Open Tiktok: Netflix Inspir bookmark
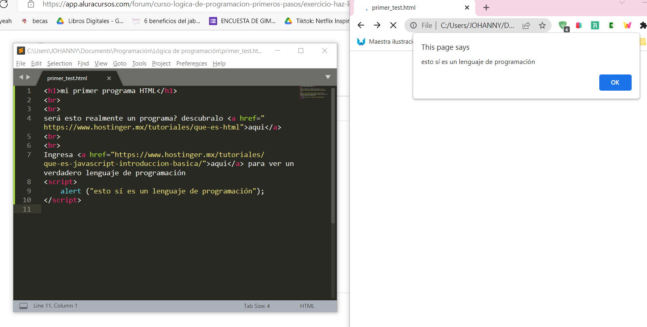 (x=317, y=21)
